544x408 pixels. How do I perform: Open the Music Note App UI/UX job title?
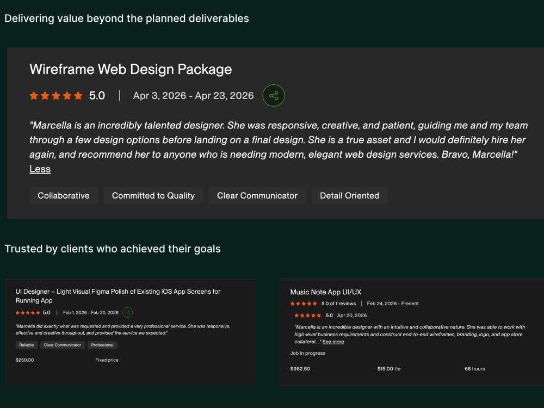click(326, 292)
